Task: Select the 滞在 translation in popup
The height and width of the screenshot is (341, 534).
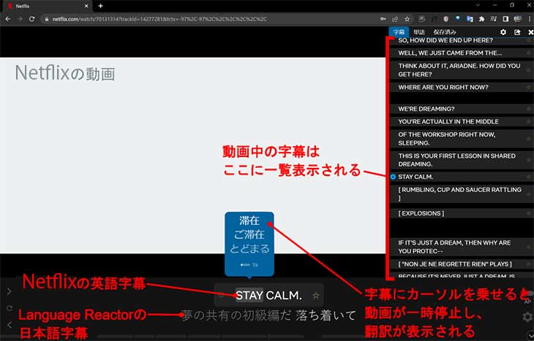Action: 249,221
